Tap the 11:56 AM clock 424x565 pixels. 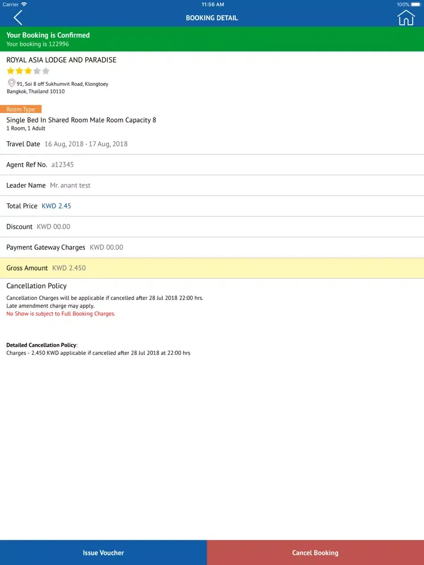click(213, 5)
